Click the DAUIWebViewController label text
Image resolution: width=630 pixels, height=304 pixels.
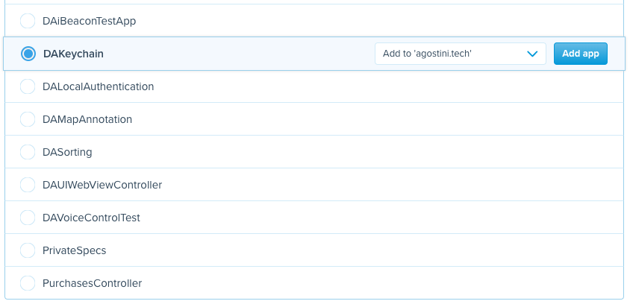pyautogui.click(x=102, y=185)
